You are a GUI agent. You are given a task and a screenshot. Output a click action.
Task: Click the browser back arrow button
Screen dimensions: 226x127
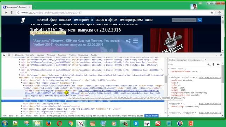[6, 13]
